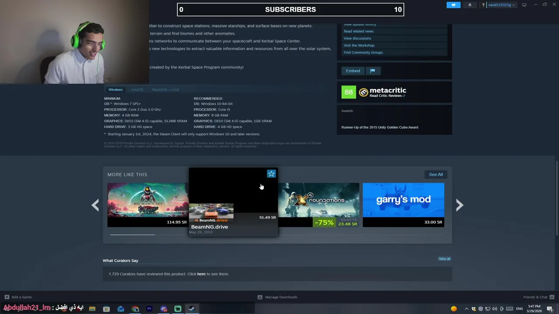
Task: Click the BeamNG.drive title text
Action: tap(210, 227)
